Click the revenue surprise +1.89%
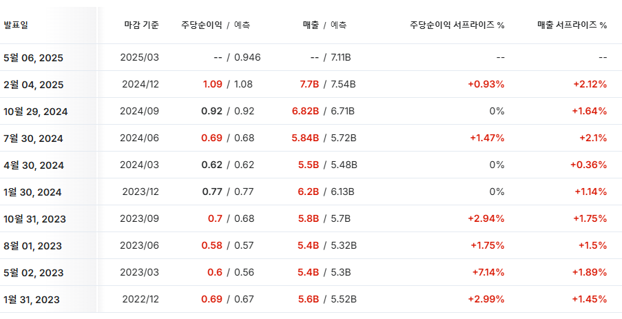This screenshot has height=319, width=622. 590,273
